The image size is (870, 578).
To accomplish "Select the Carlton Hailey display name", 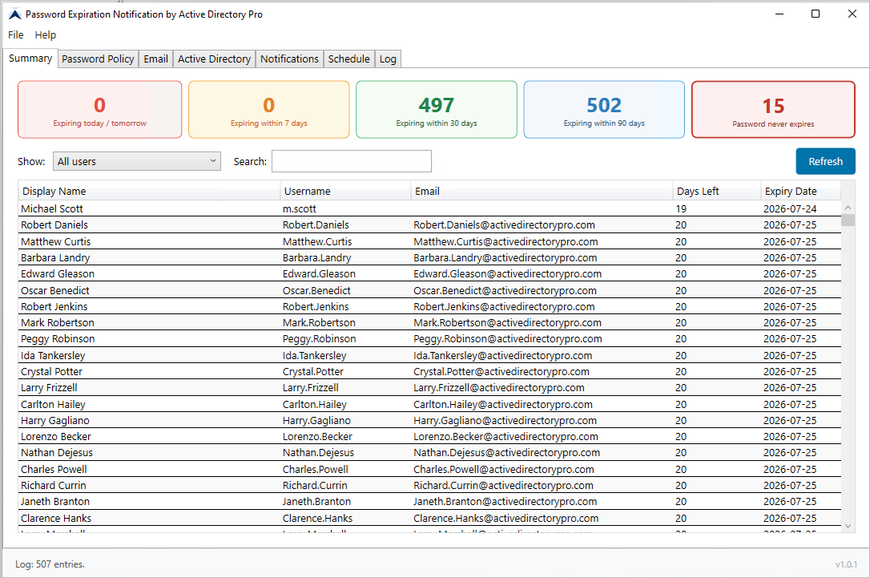I will (53, 404).
